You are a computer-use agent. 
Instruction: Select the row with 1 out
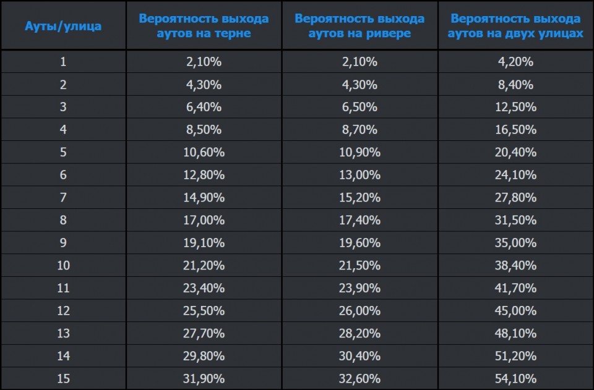62,62
